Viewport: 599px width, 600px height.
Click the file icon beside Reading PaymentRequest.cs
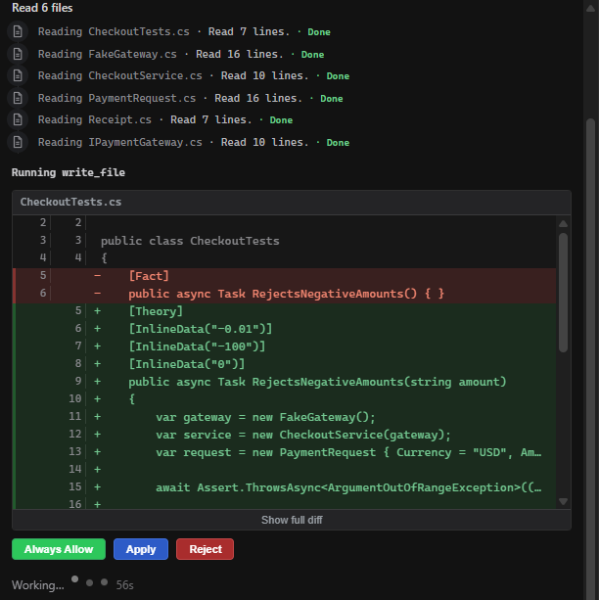click(x=18, y=98)
